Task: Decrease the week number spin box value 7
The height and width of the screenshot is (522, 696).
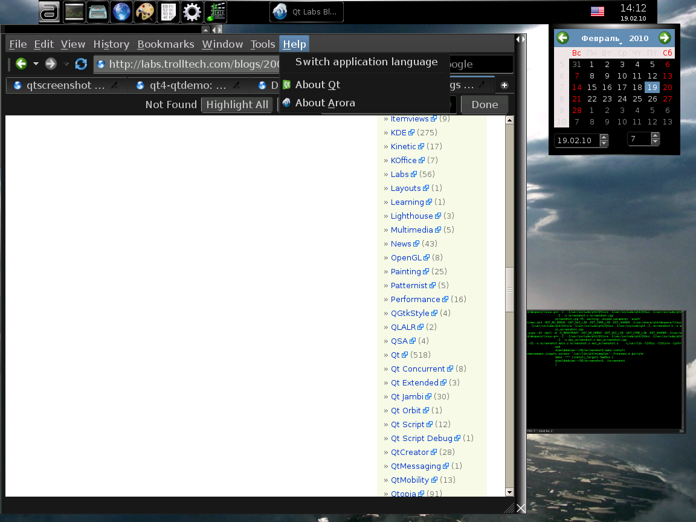Action: point(655,142)
